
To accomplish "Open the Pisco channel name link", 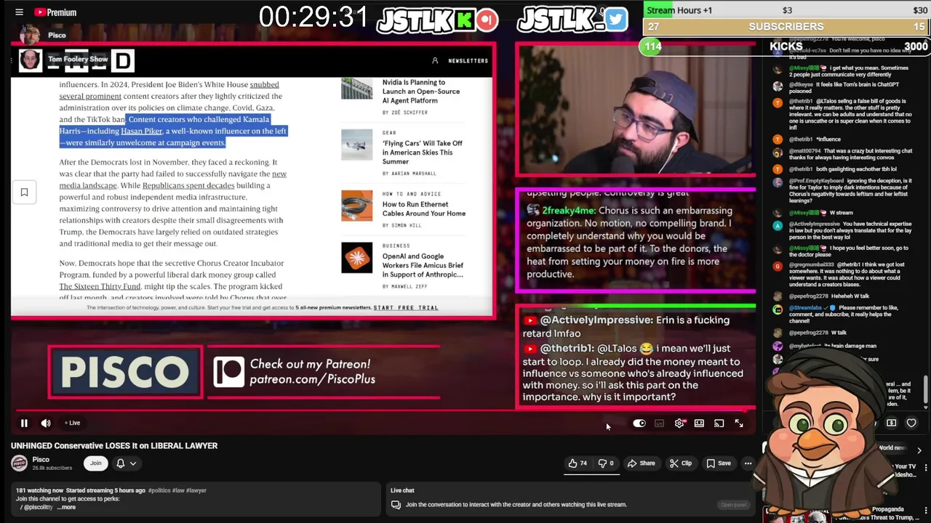I will (41, 459).
